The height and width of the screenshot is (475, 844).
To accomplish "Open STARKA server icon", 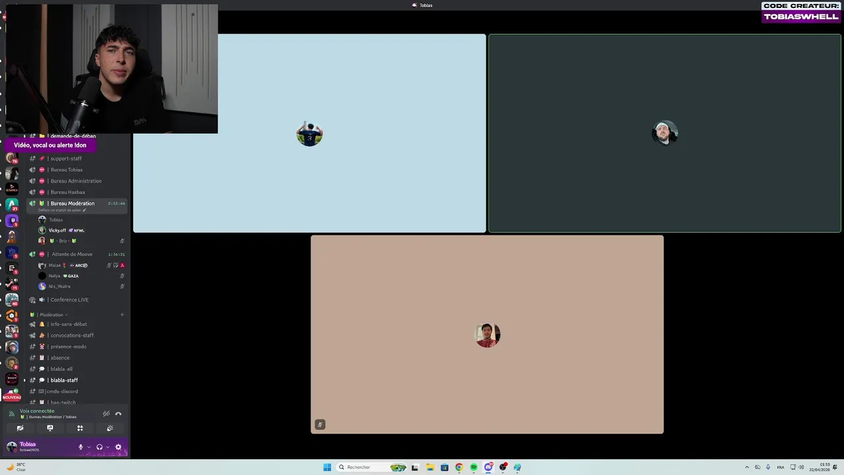I will (12, 189).
